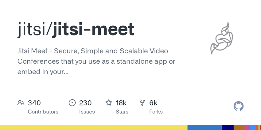The height and width of the screenshot is (130, 261).
Task: Select the Contributors label
Action: click(x=43, y=112)
